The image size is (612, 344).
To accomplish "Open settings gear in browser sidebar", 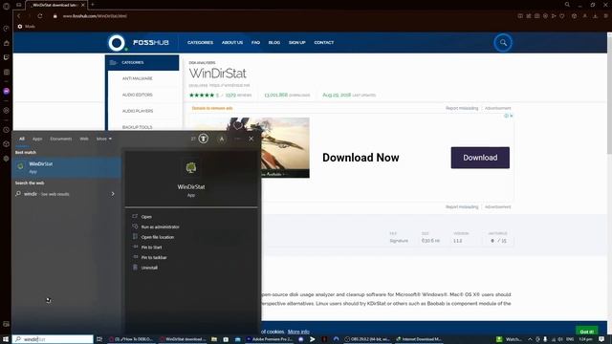I will click(7, 159).
